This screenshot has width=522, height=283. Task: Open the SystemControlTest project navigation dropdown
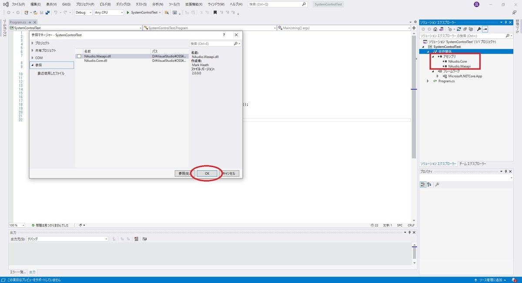pos(76,28)
